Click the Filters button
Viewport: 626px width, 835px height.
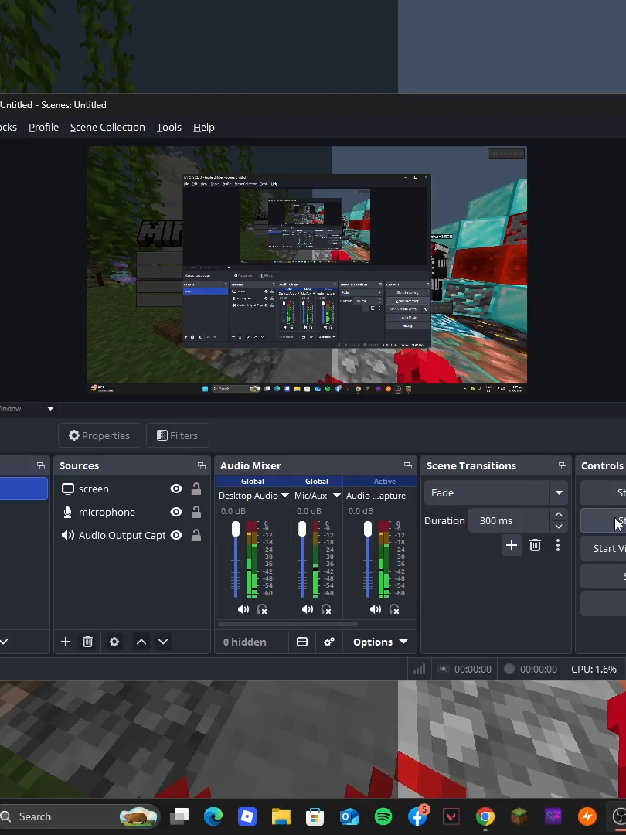point(177,435)
